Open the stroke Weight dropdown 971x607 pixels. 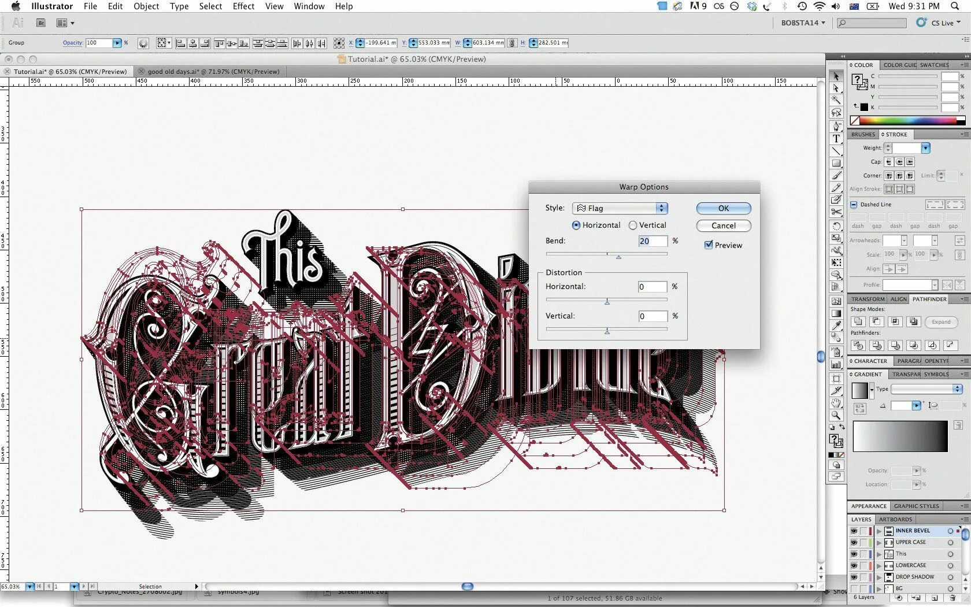click(925, 148)
